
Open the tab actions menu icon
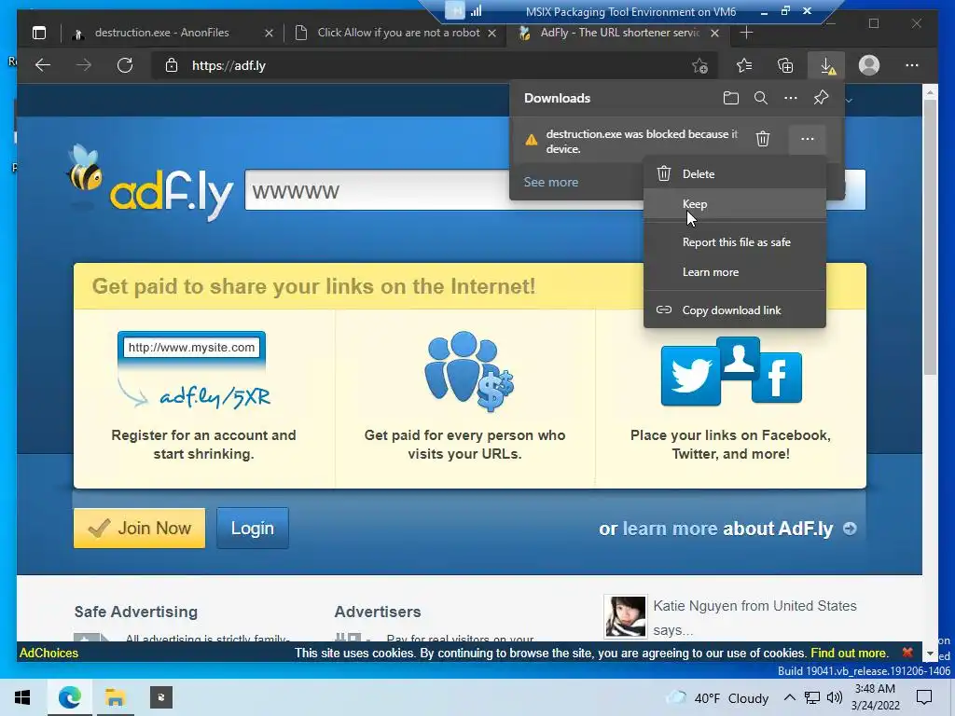click(39, 33)
